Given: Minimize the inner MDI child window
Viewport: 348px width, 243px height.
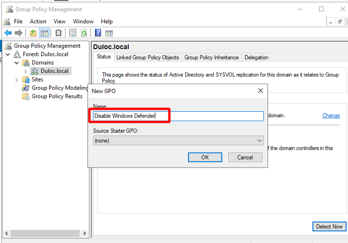Looking at the screenshot, I should 331,22.
